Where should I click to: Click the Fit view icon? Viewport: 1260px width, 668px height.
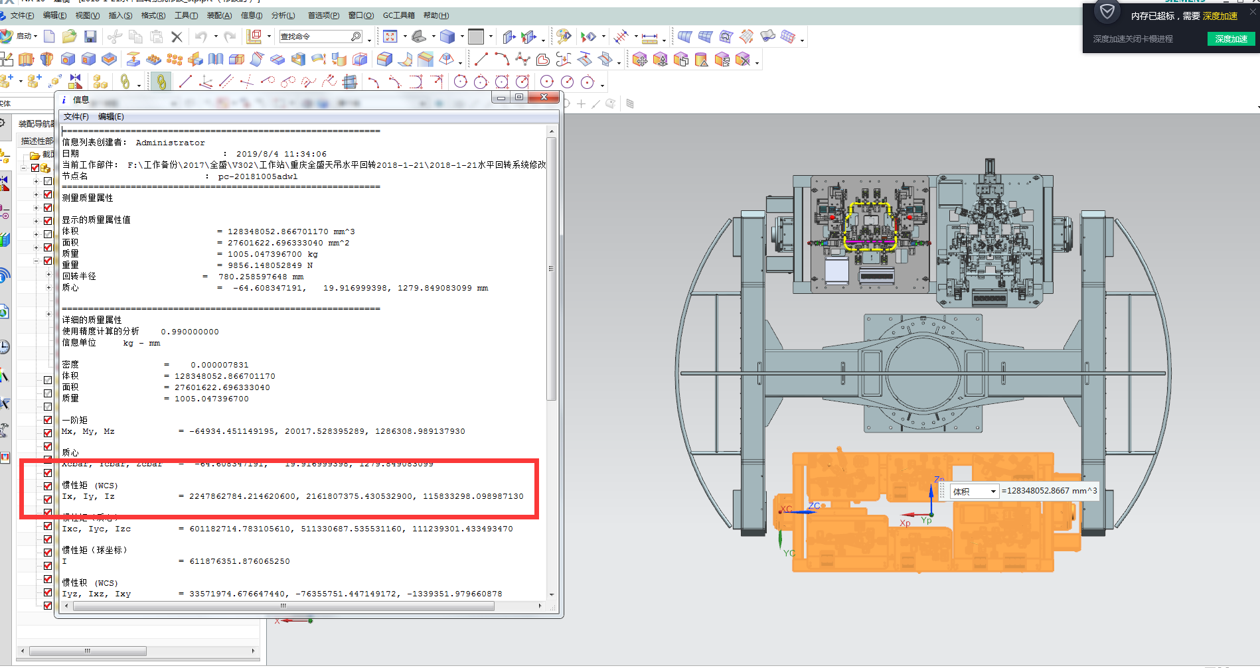[x=390, y=36]
